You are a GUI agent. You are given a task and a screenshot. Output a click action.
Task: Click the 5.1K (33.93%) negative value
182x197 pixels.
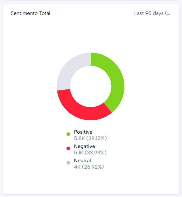[x=90, y=153]
